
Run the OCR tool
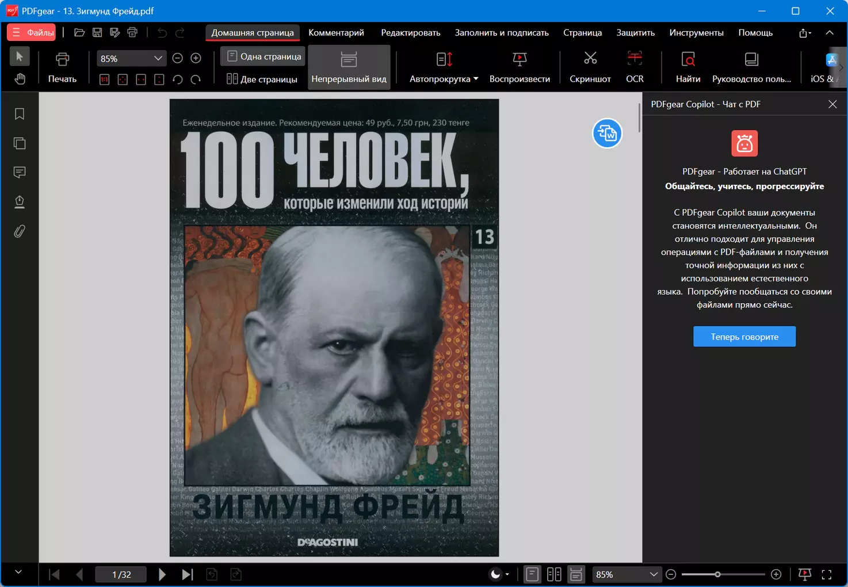[x=635, y=68]
